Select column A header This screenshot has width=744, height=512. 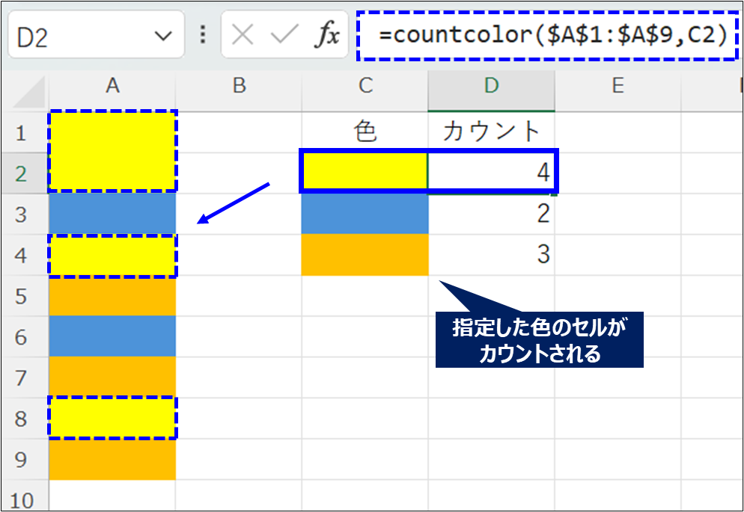click(x=112, y=87)
